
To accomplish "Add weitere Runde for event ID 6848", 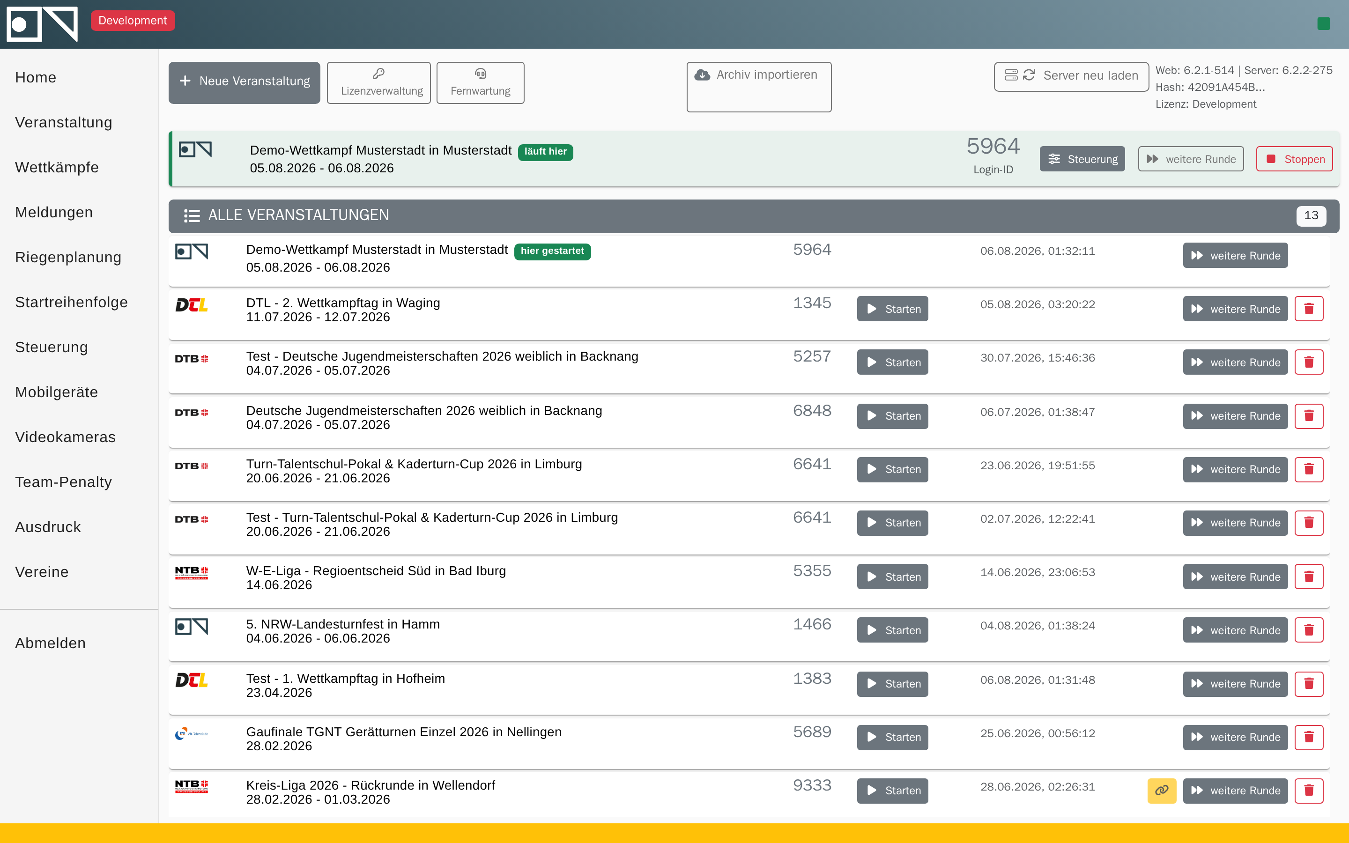I will pos(1235,416).
